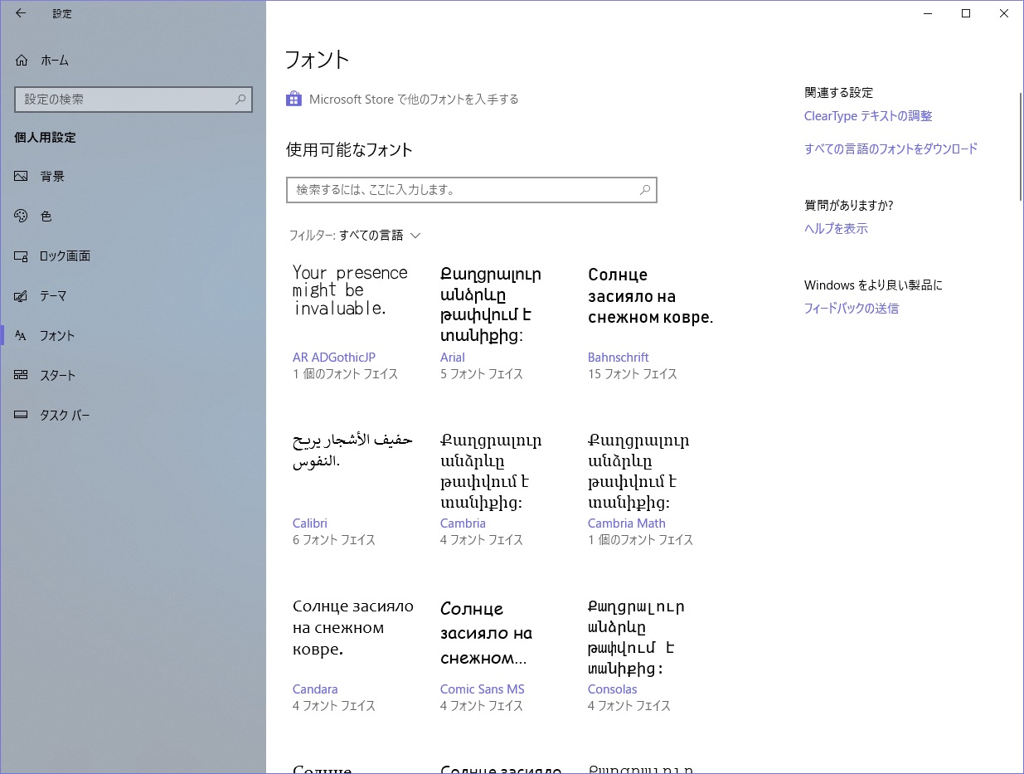The height and width of the screenshot is (774, 1024).
Task: Open the 背景 settings section
Action: 133,177
